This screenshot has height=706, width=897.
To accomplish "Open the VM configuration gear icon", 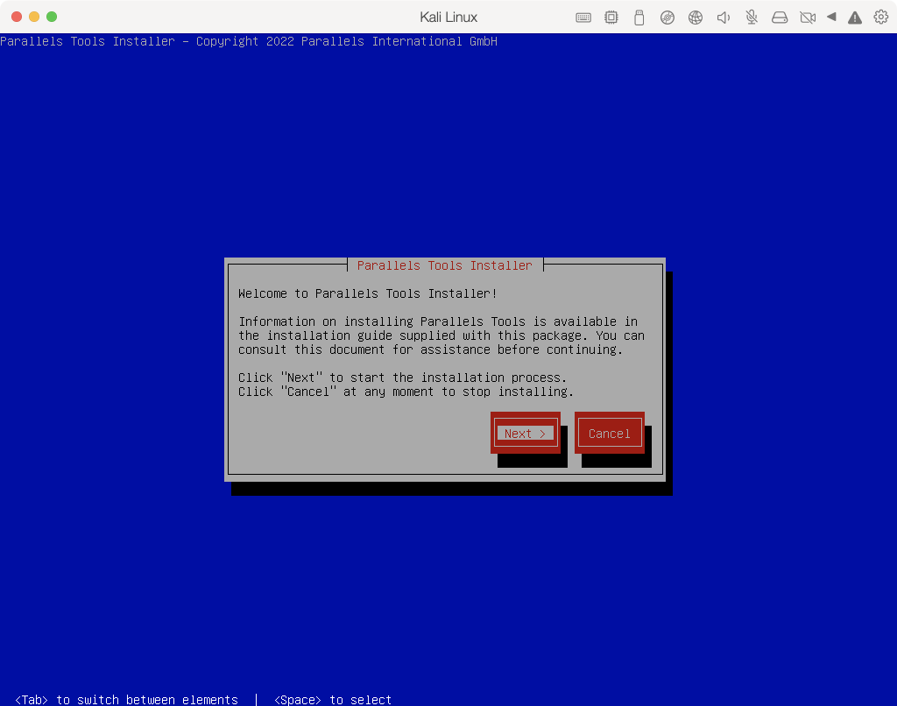I will coord(881,18).
